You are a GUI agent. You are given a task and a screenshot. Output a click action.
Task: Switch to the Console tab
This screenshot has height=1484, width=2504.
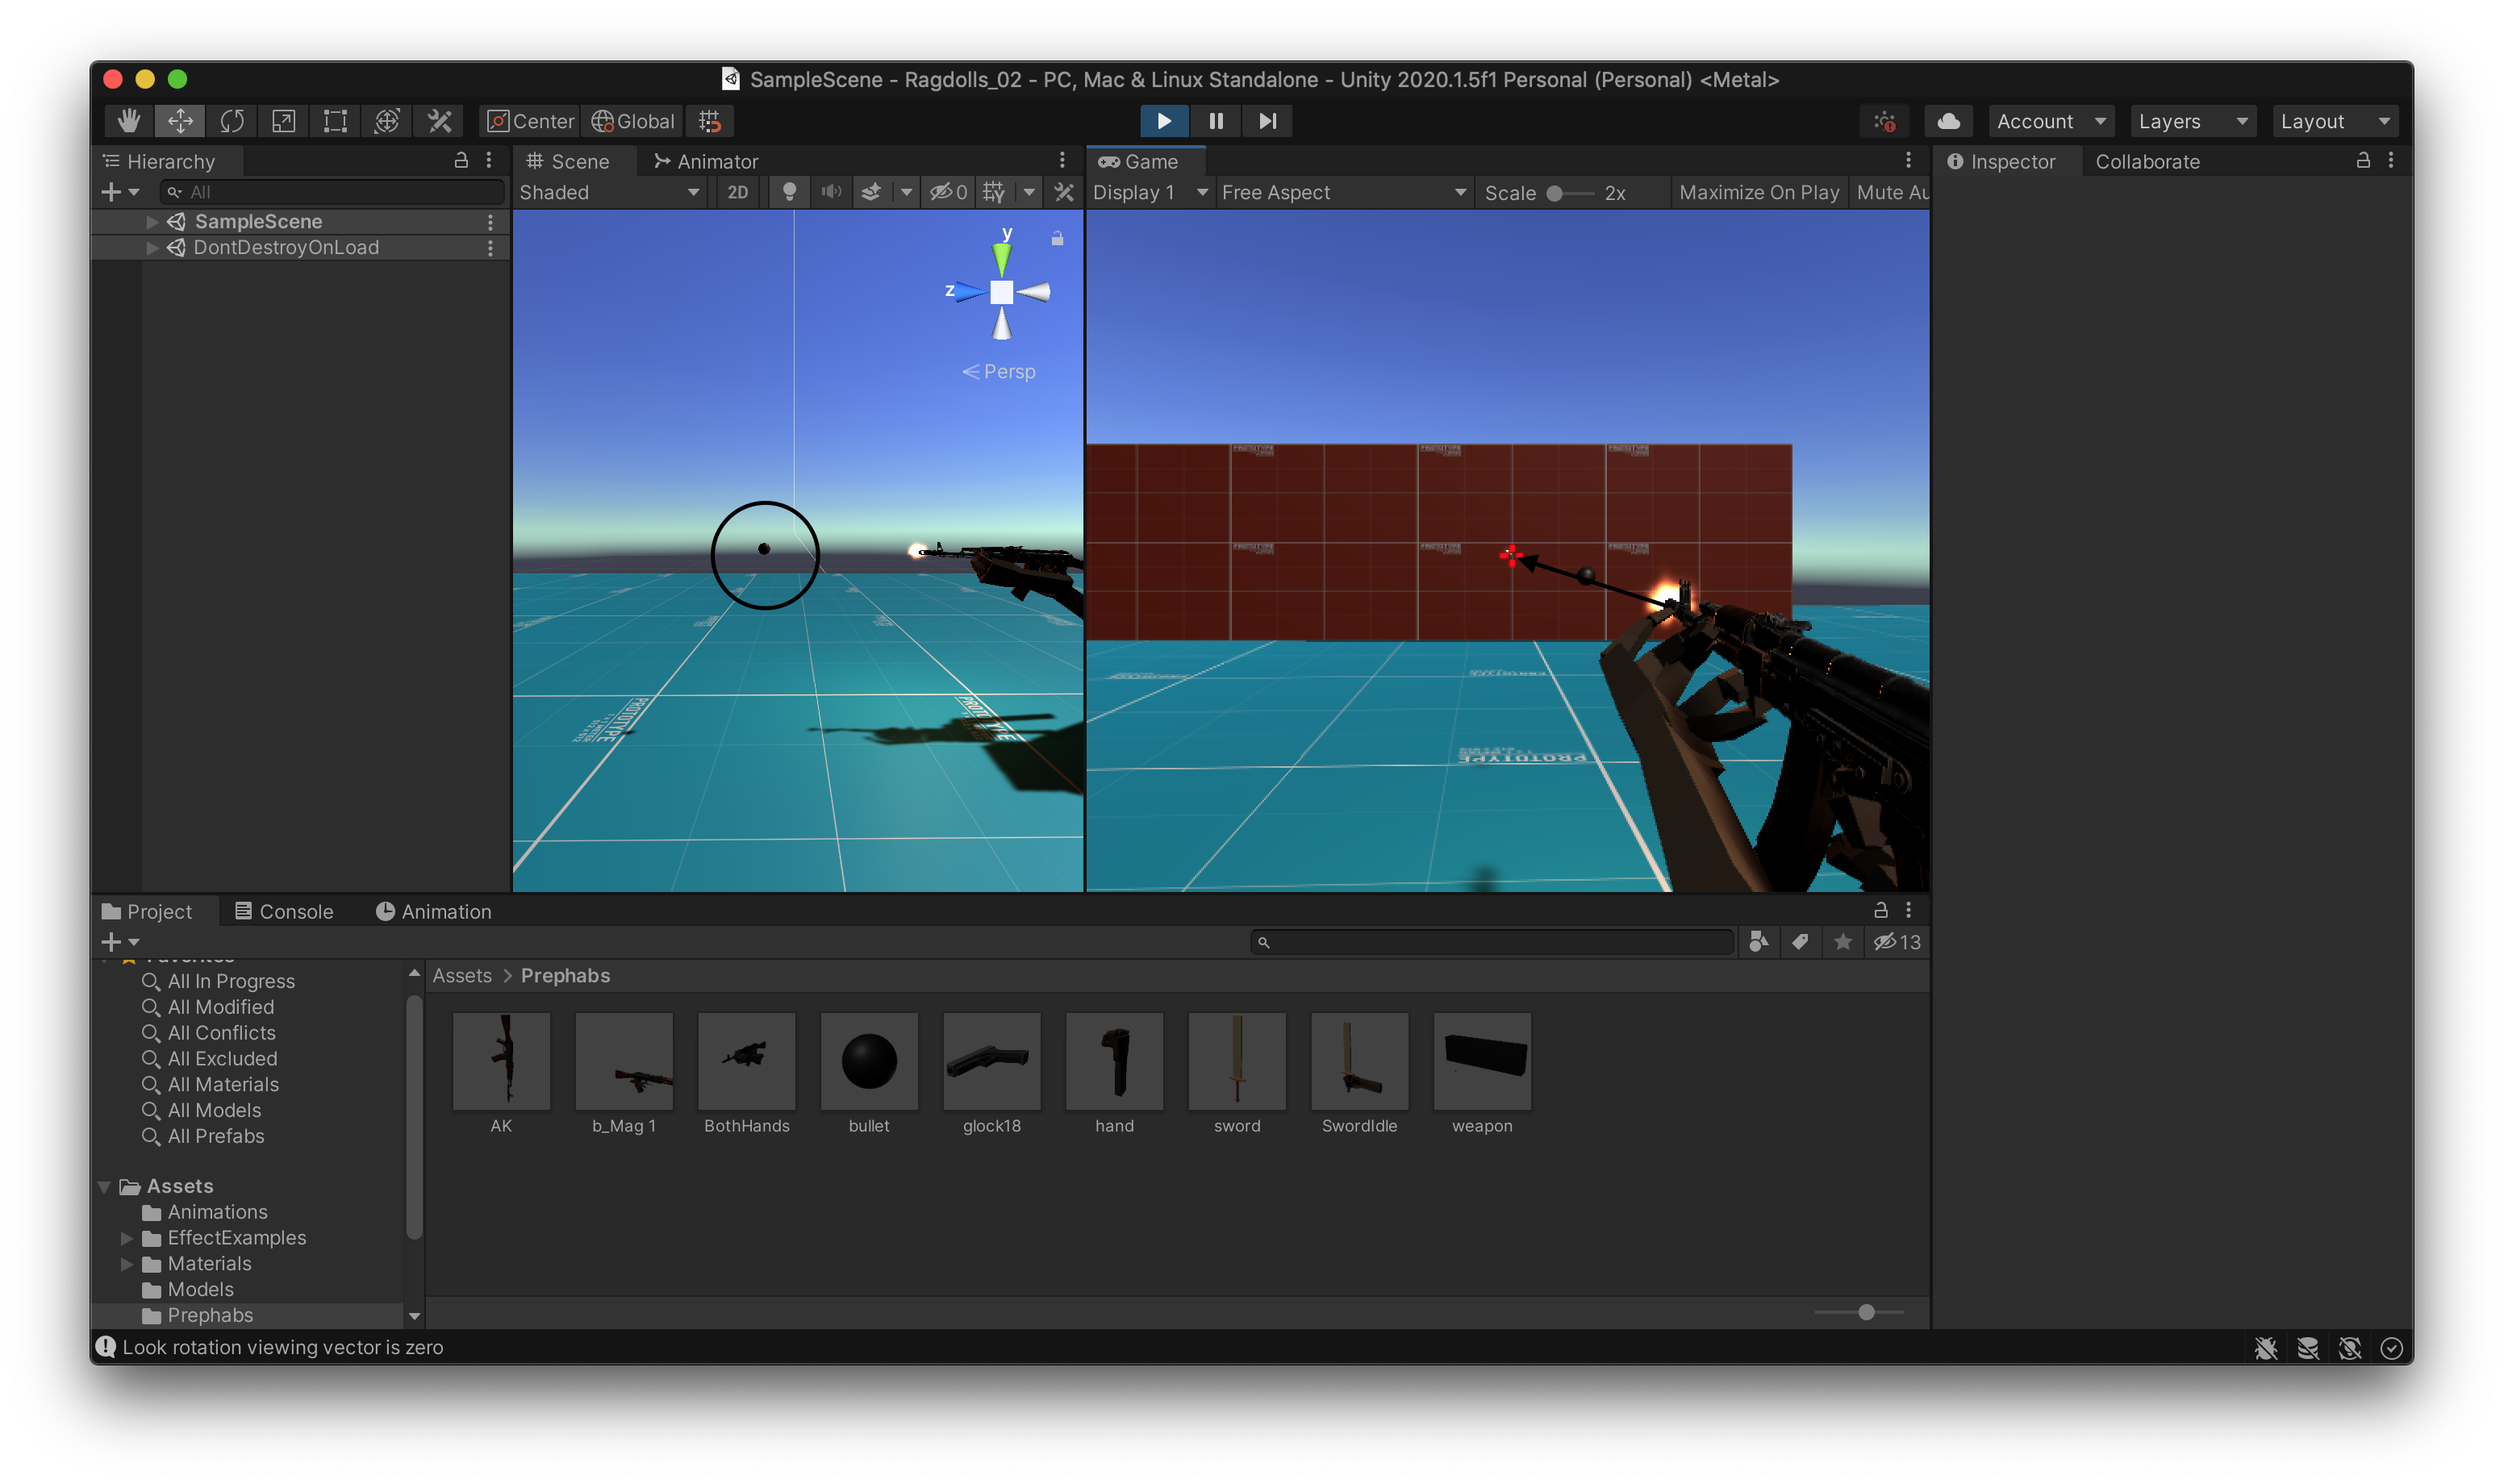point(284,911)
